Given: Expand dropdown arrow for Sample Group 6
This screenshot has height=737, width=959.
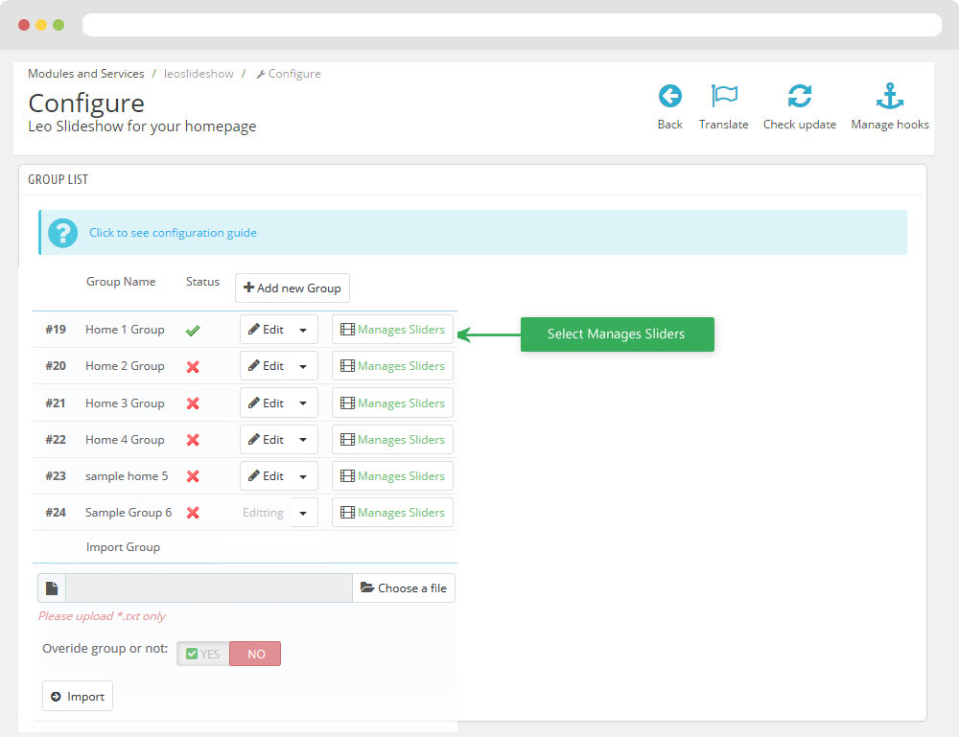Looking at the screenshot, I should click(x=303, y=513).
